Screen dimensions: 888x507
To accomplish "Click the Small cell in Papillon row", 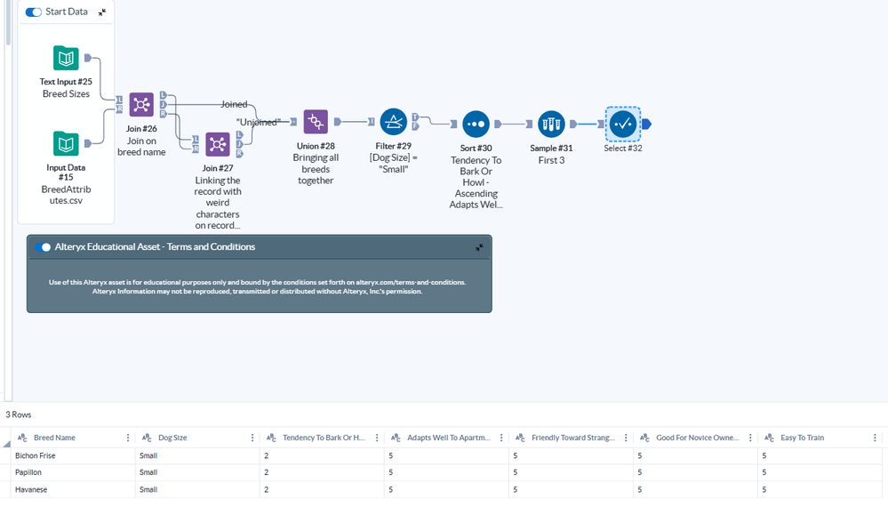I will click(197, 472).
